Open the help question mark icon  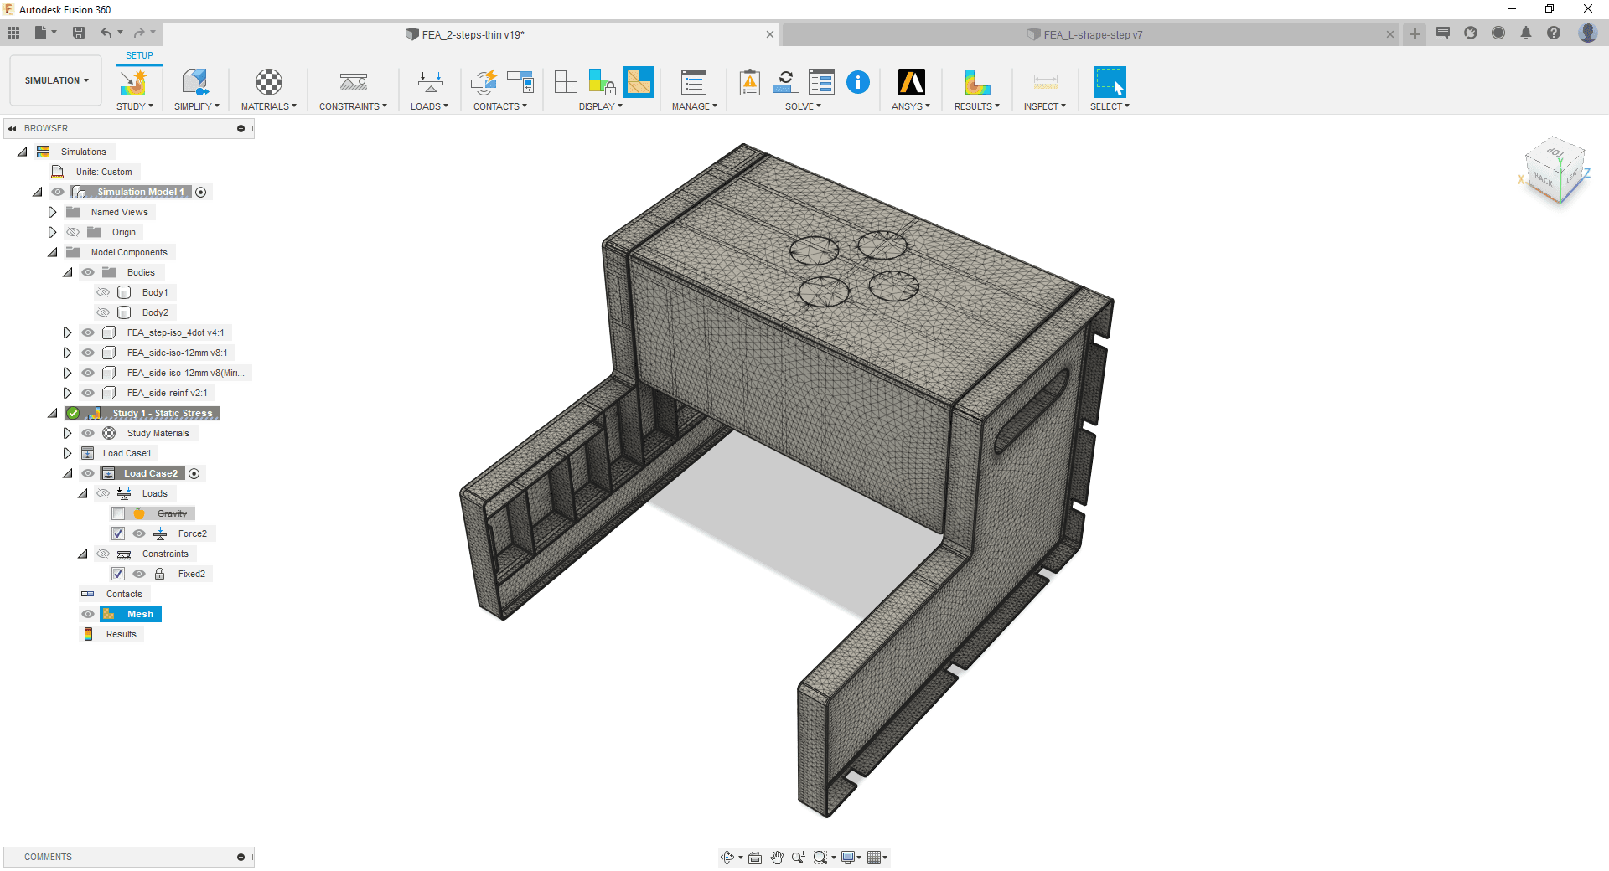[x=1554, y=33]
